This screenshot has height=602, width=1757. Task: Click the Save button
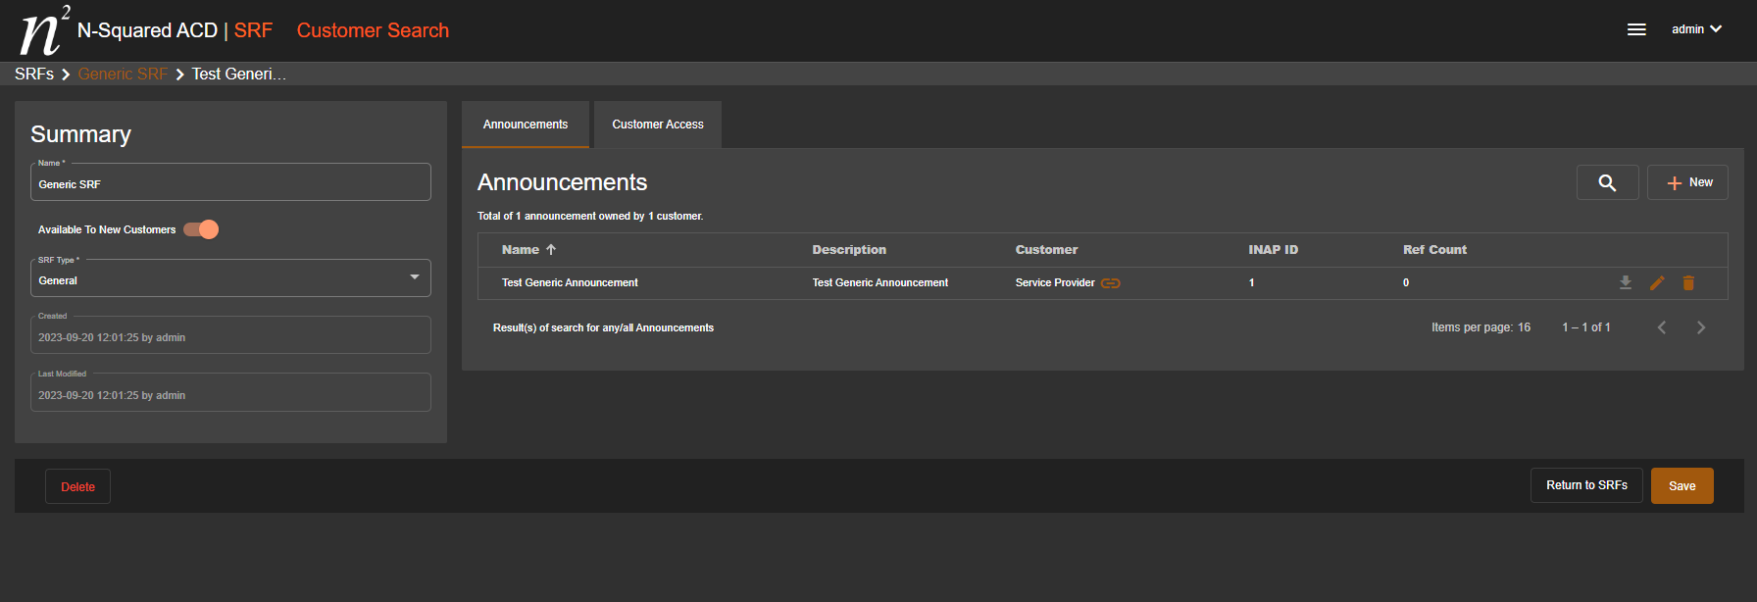pos(1682,486)
